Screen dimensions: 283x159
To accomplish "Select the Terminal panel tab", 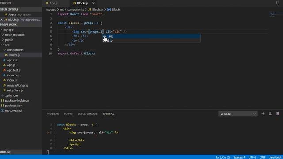I will pyautogui.click(x=108, y=114).
